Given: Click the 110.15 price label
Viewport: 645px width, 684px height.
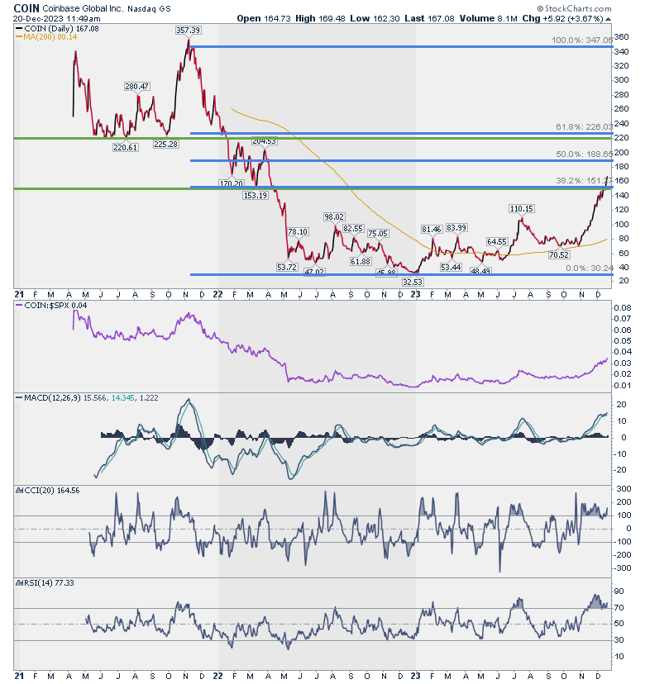Looking at the screenshot, I should point(522,209).
